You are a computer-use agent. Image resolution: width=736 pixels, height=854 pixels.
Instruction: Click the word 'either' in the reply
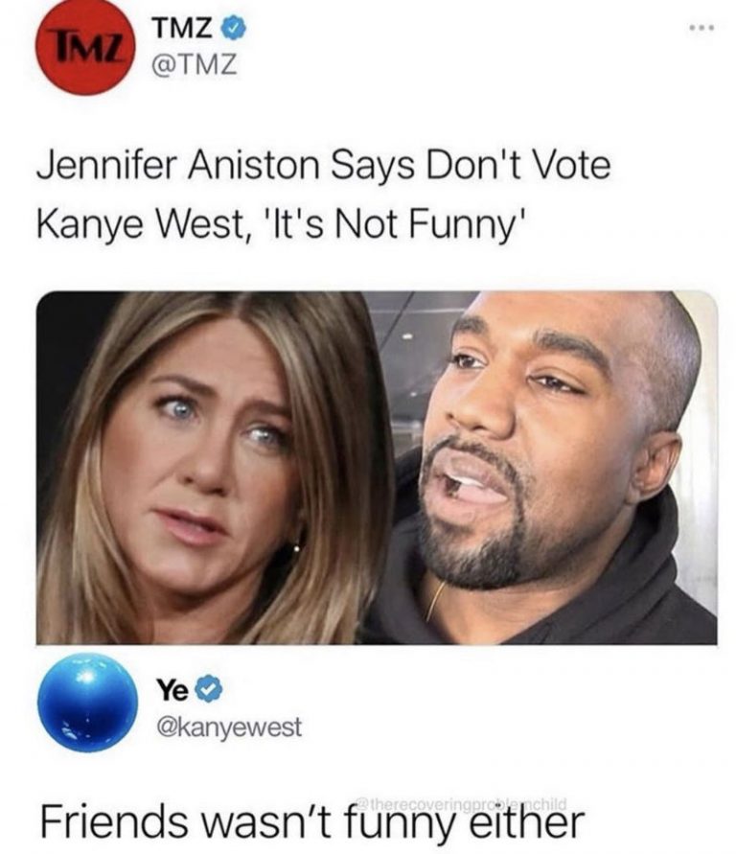pos(526,820)
